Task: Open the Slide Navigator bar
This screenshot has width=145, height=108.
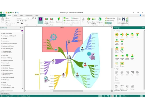Action: pos(5,93)
